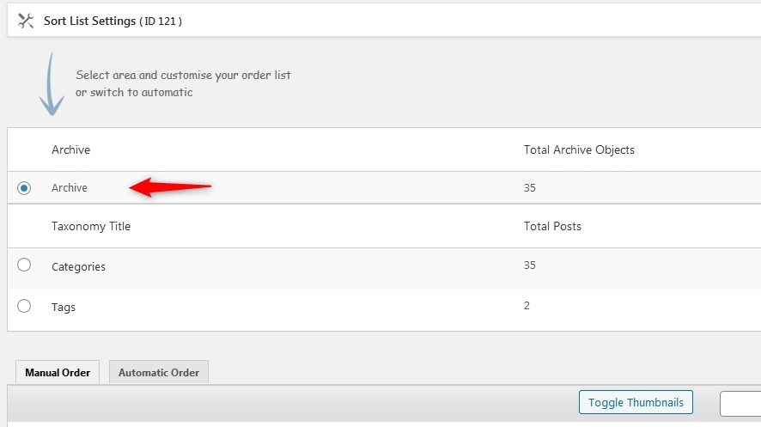The height and width of the screenshot is (427, 761).
Task: Click the red arrow pointing at Archive
Action: (x=170, y=186)
